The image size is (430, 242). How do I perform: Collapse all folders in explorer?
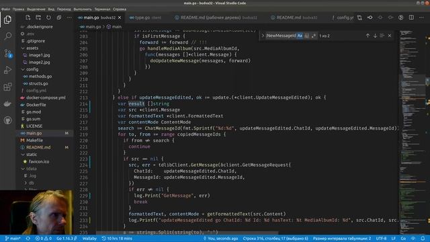click(x=59, y=17)
